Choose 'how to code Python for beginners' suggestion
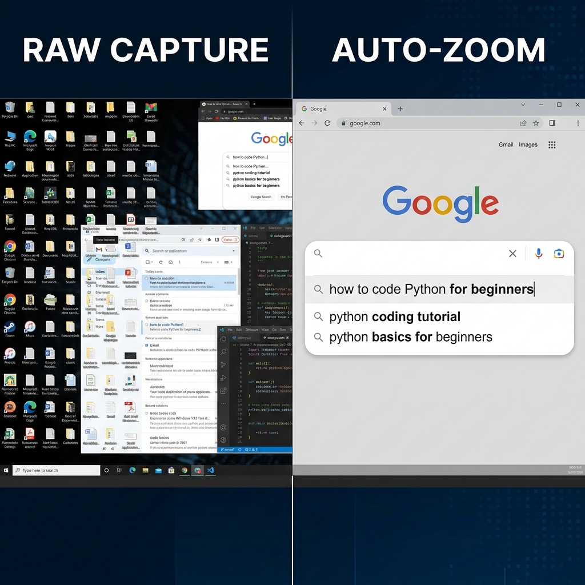 [439, 289]
